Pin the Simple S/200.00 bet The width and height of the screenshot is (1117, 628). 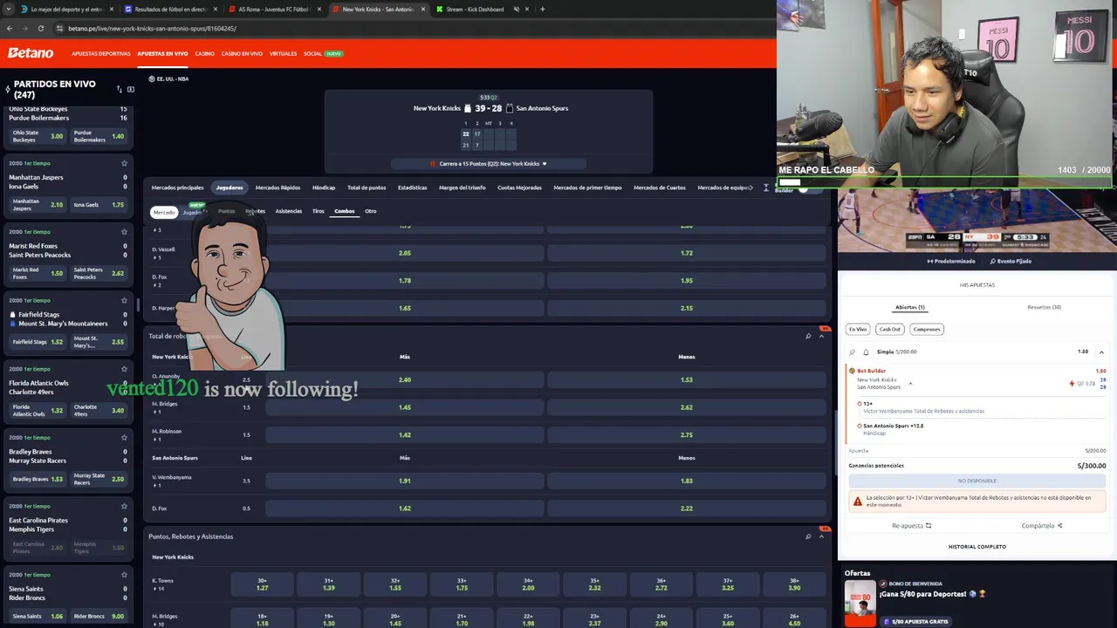click(x=853, y=352)
